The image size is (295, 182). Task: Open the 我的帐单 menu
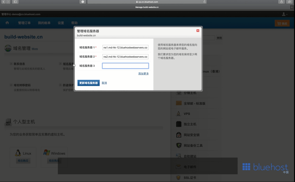[44, 23]
